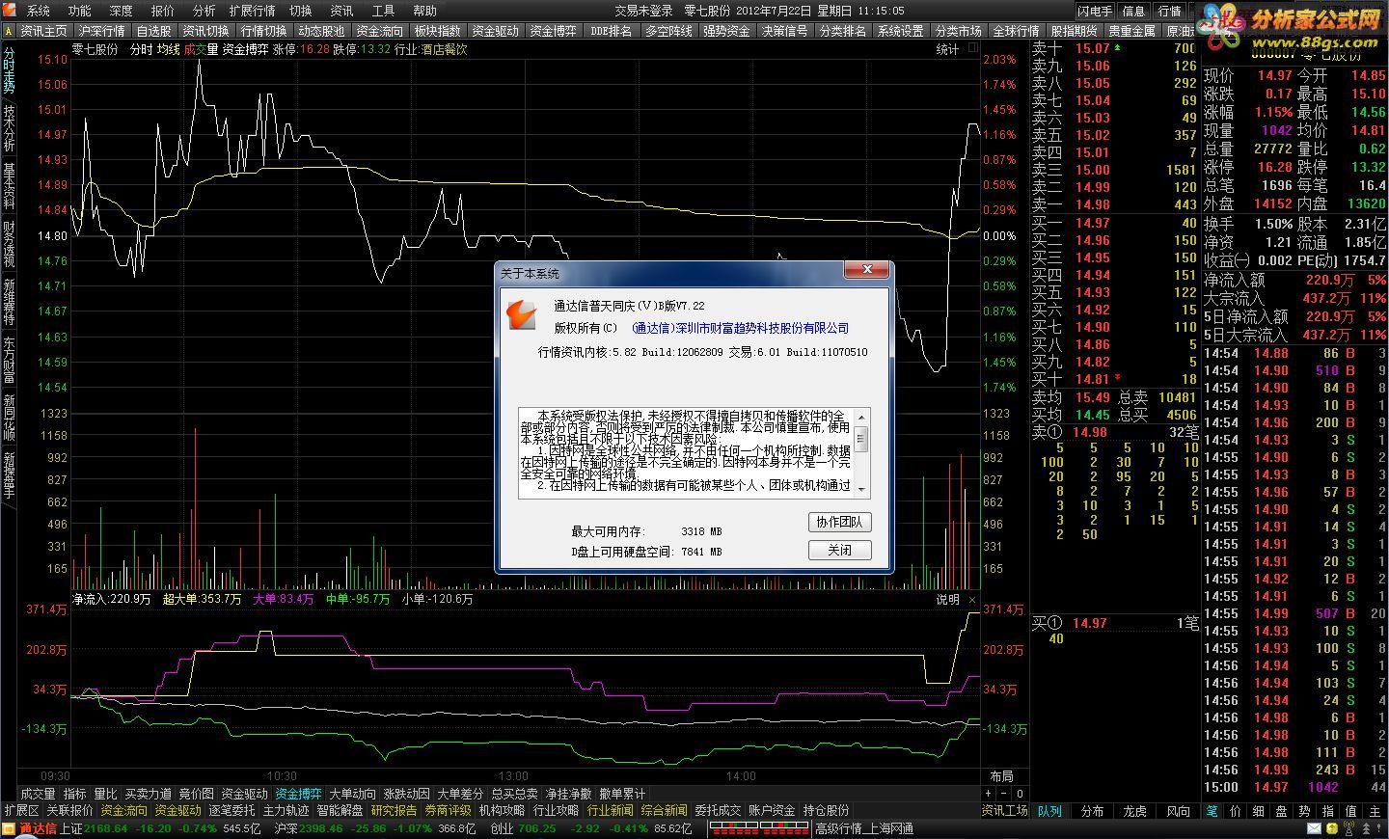Click 说明 on the 资金博弈 indicator panel

948,600
